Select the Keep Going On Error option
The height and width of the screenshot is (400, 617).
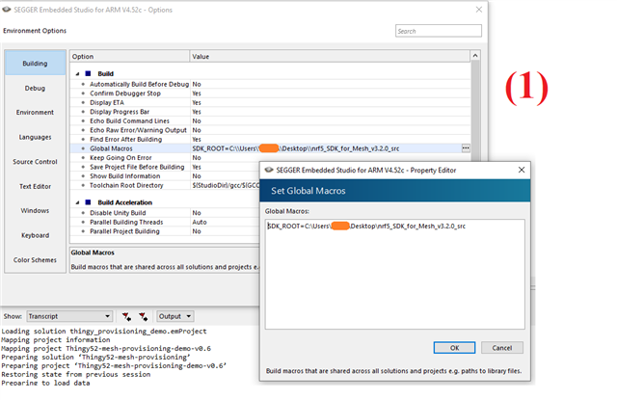(x=121, y=158)
